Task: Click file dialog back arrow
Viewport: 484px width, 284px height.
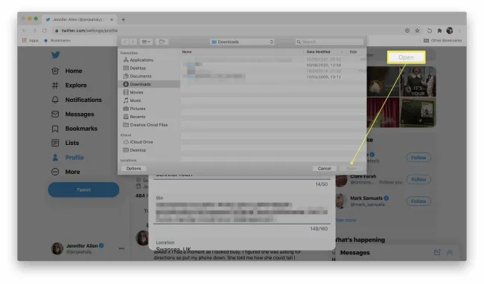Action: click(125, 42)
